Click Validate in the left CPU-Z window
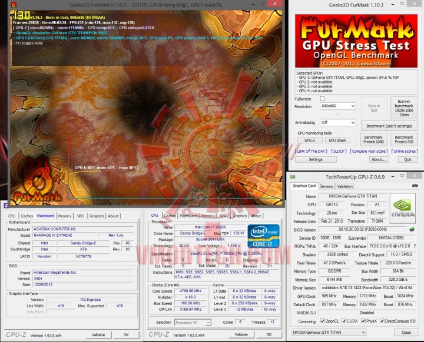Screen dimensions: 424x342 [x=98, y=335]
